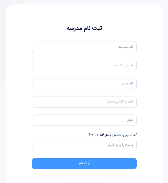Focus the شهر input field
168x183 pixels.
pos(84,120)
